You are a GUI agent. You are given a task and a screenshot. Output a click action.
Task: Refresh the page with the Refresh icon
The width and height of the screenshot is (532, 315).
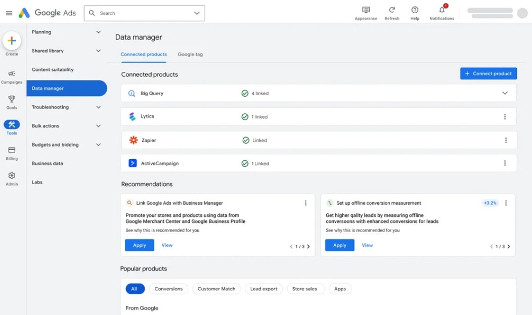(x=392, y=10)
